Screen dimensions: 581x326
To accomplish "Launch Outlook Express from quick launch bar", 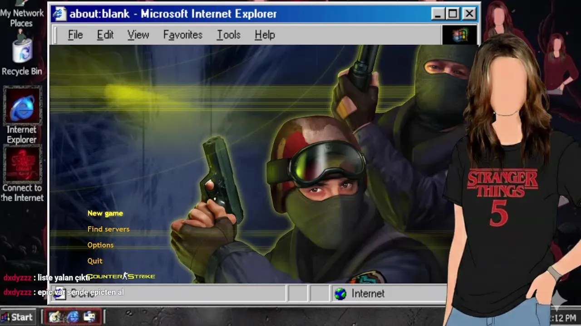I will [x=89, y=317].
